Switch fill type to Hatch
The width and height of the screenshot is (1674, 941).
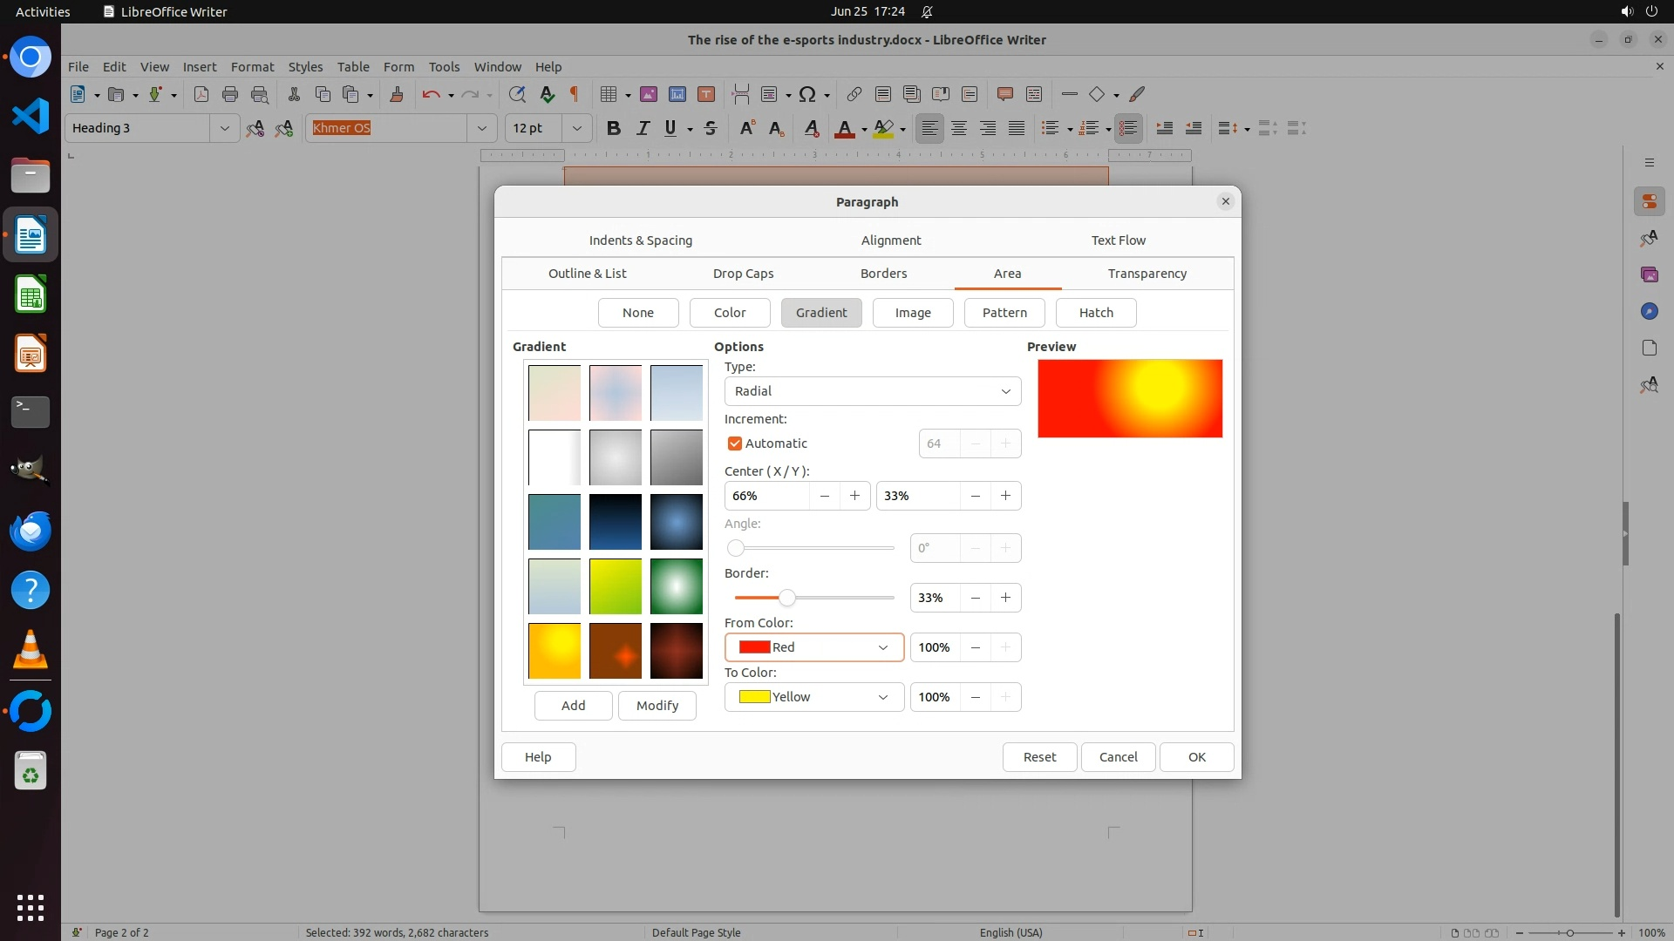click(x=1095, y=313)
